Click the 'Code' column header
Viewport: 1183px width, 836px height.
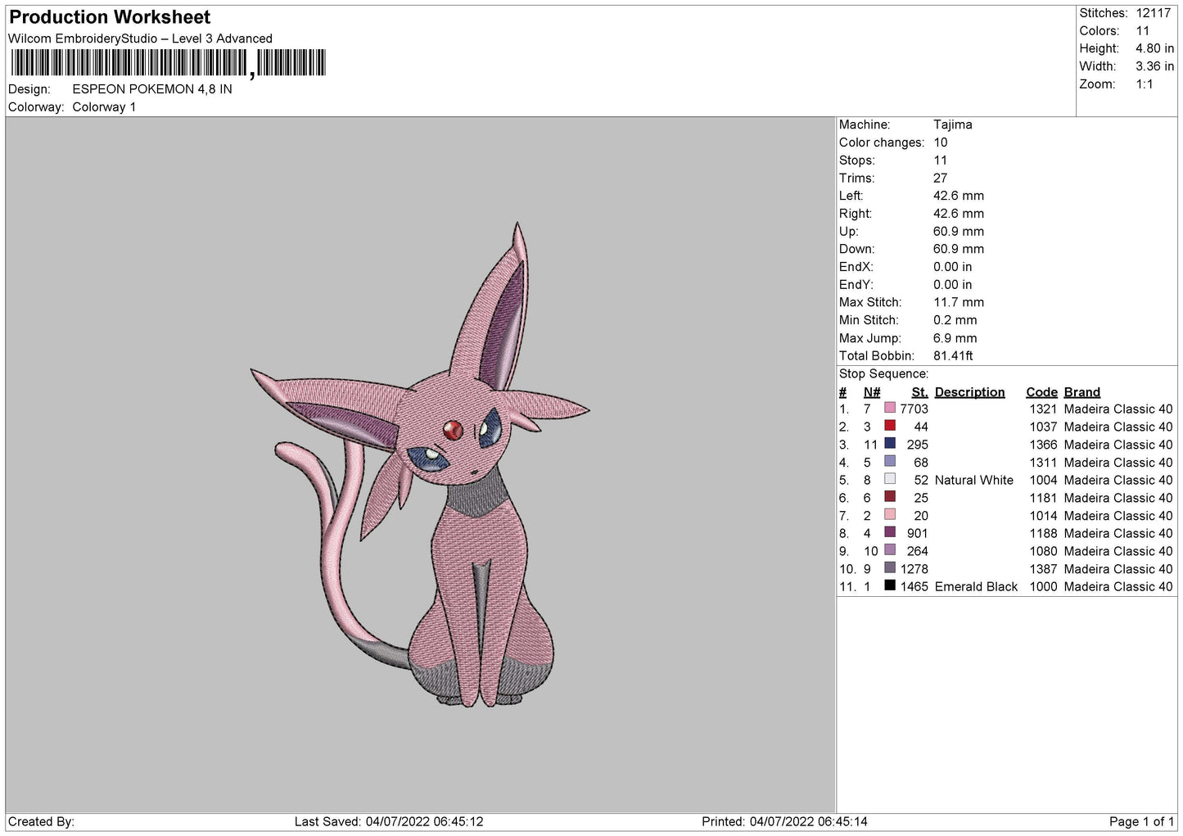(x=1042, y=392)
